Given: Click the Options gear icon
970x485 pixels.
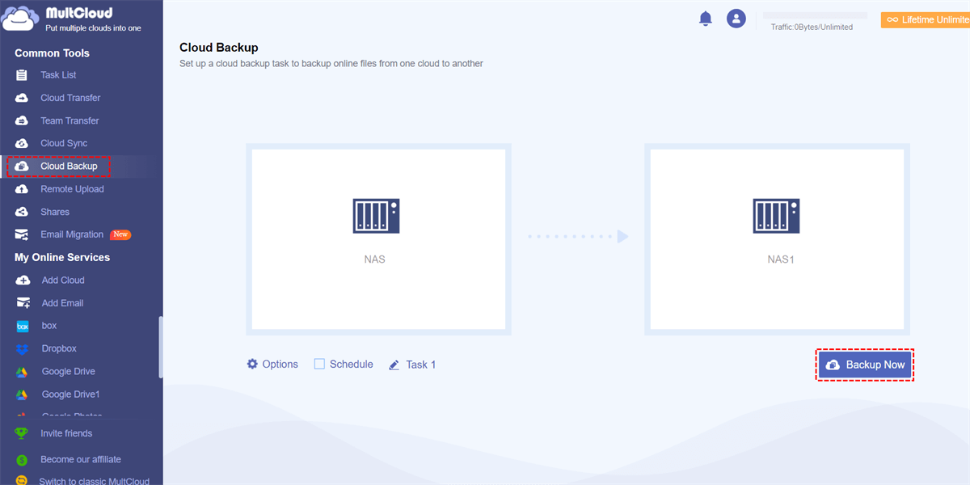Looking at the screenshot, I should 252,364.
